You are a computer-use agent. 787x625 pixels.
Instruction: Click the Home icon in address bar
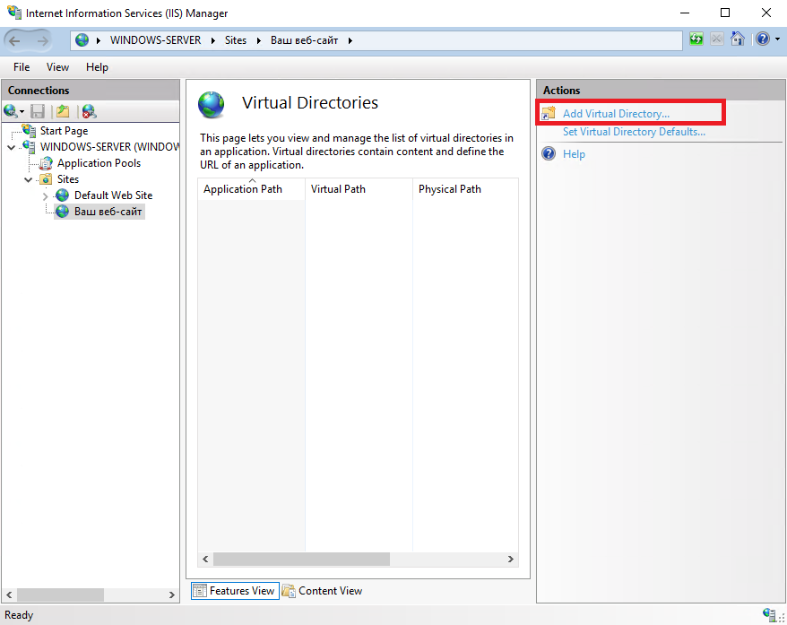pyautogui.click(x=738, y=39)
